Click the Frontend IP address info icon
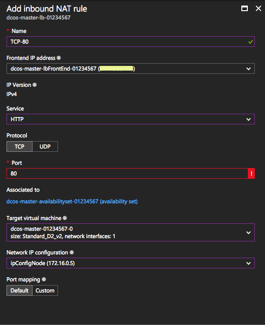The image size is (265, 325). 59,58
